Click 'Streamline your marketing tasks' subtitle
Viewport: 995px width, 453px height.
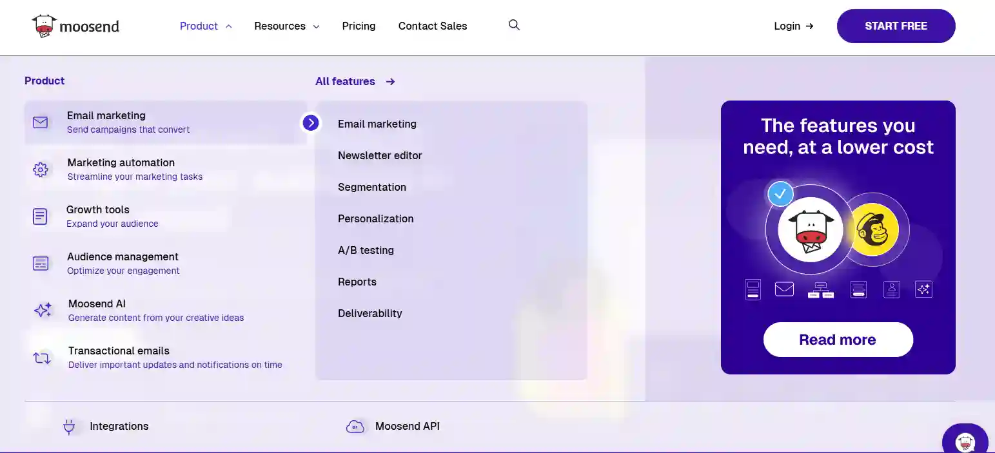point(135,177)
